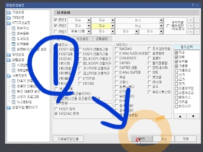The height and width of the screenshot is (152, 203).
Task: Check the KRX300 checkbox
Action: [80, 83]
